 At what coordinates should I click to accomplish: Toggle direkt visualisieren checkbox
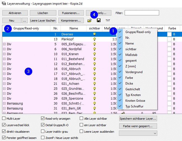coord(4,131)
